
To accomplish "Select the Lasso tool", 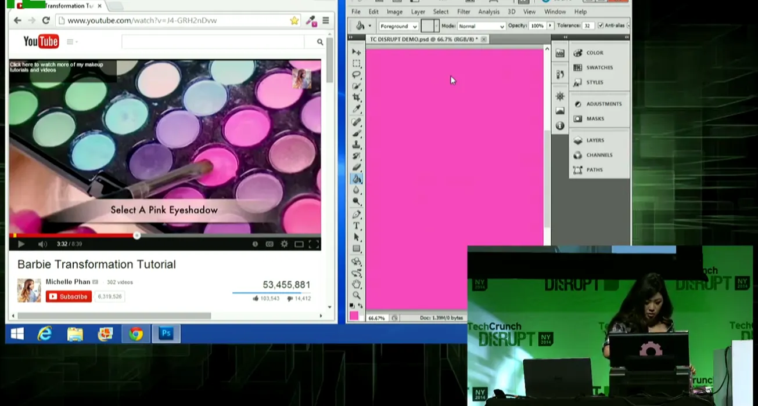I will click(357, 75).
